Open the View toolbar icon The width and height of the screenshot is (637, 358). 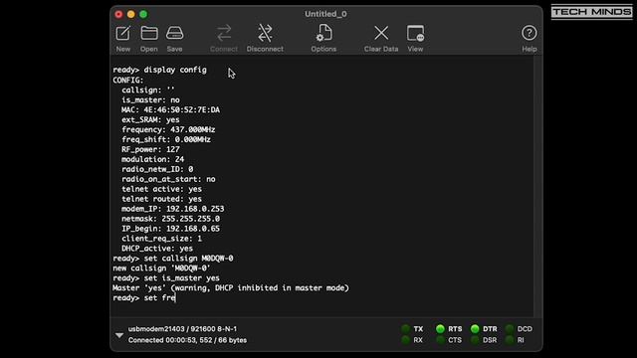(x=415, y=33)
